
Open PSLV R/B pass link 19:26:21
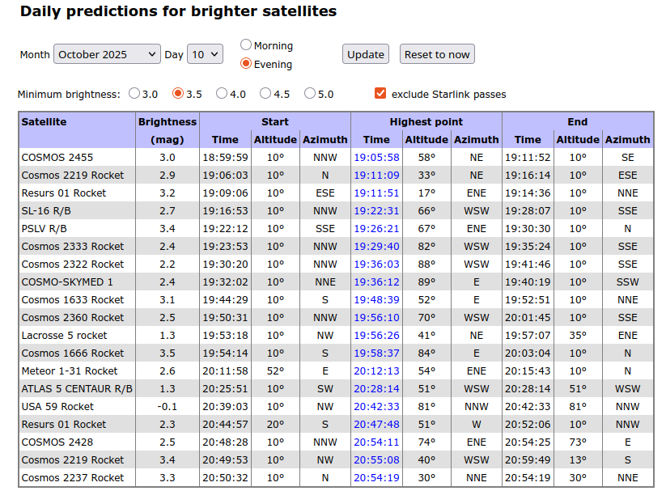(376, 229)
